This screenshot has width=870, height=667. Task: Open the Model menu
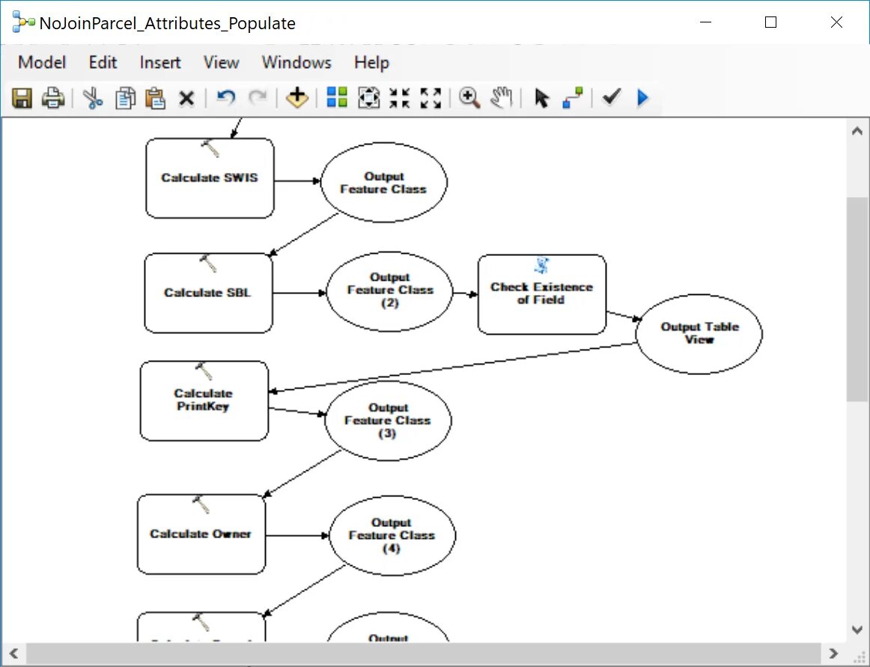coord(42,62)
